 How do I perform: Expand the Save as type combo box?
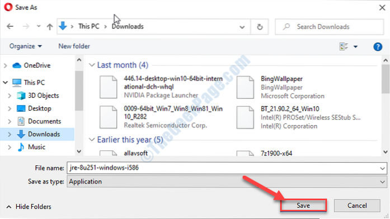227,182
